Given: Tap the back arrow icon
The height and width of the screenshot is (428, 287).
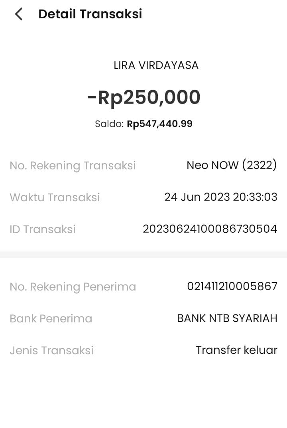Looking at the screenshot, I should (18, 14).
